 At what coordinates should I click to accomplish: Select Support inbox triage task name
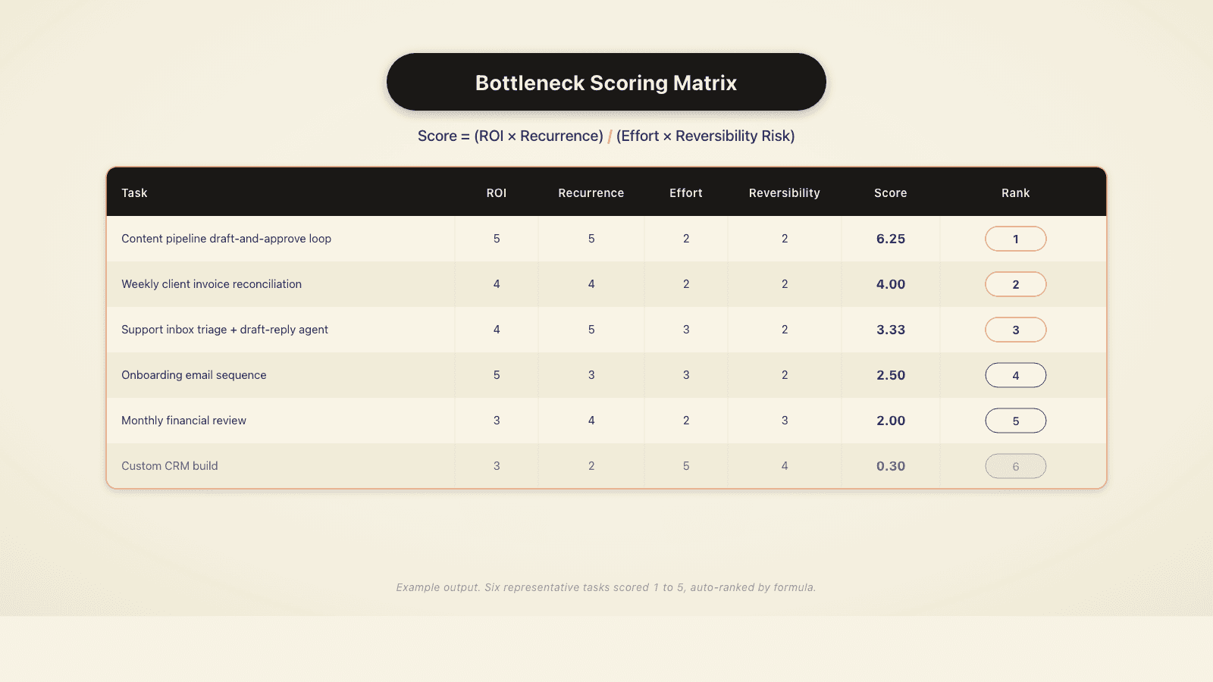click(224, 330)
